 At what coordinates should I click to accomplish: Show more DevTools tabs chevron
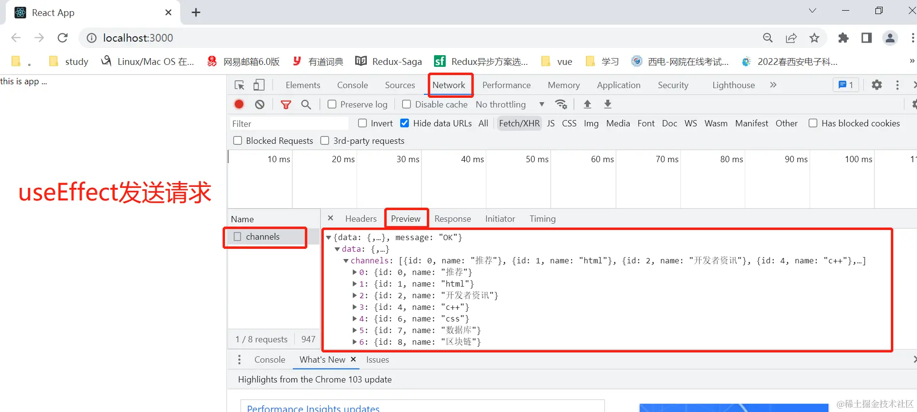[773, 85]
